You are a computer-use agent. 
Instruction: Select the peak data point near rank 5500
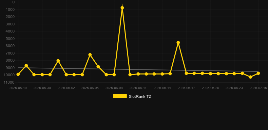[178, 43]
